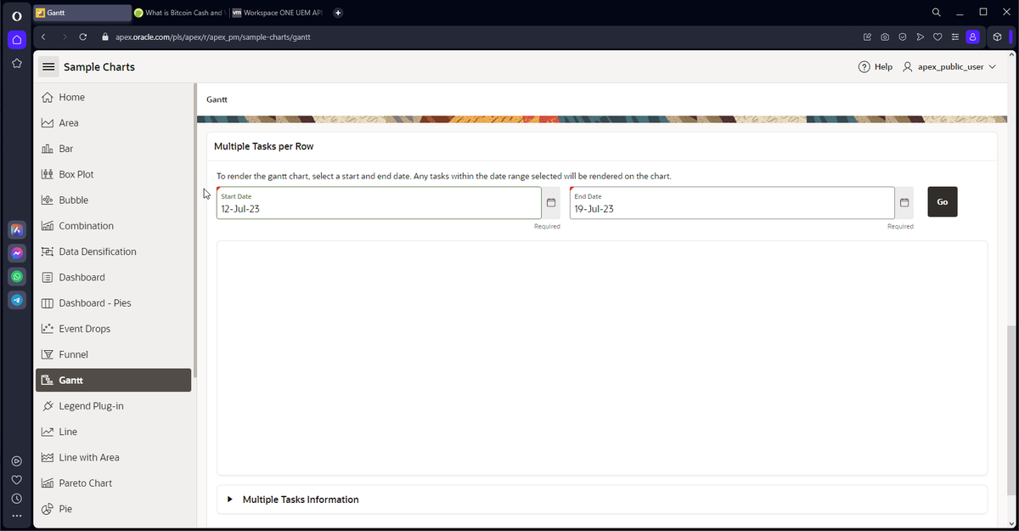Reload the current page
This screenshot has width=1019, height=531.
(x=83, y=37)
